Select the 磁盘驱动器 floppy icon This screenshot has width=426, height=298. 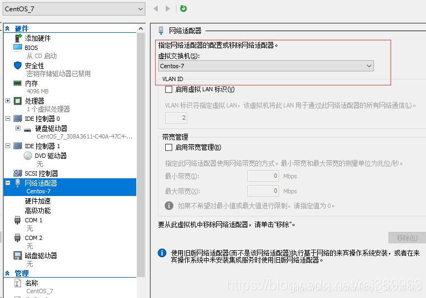[x=18, y=256]
